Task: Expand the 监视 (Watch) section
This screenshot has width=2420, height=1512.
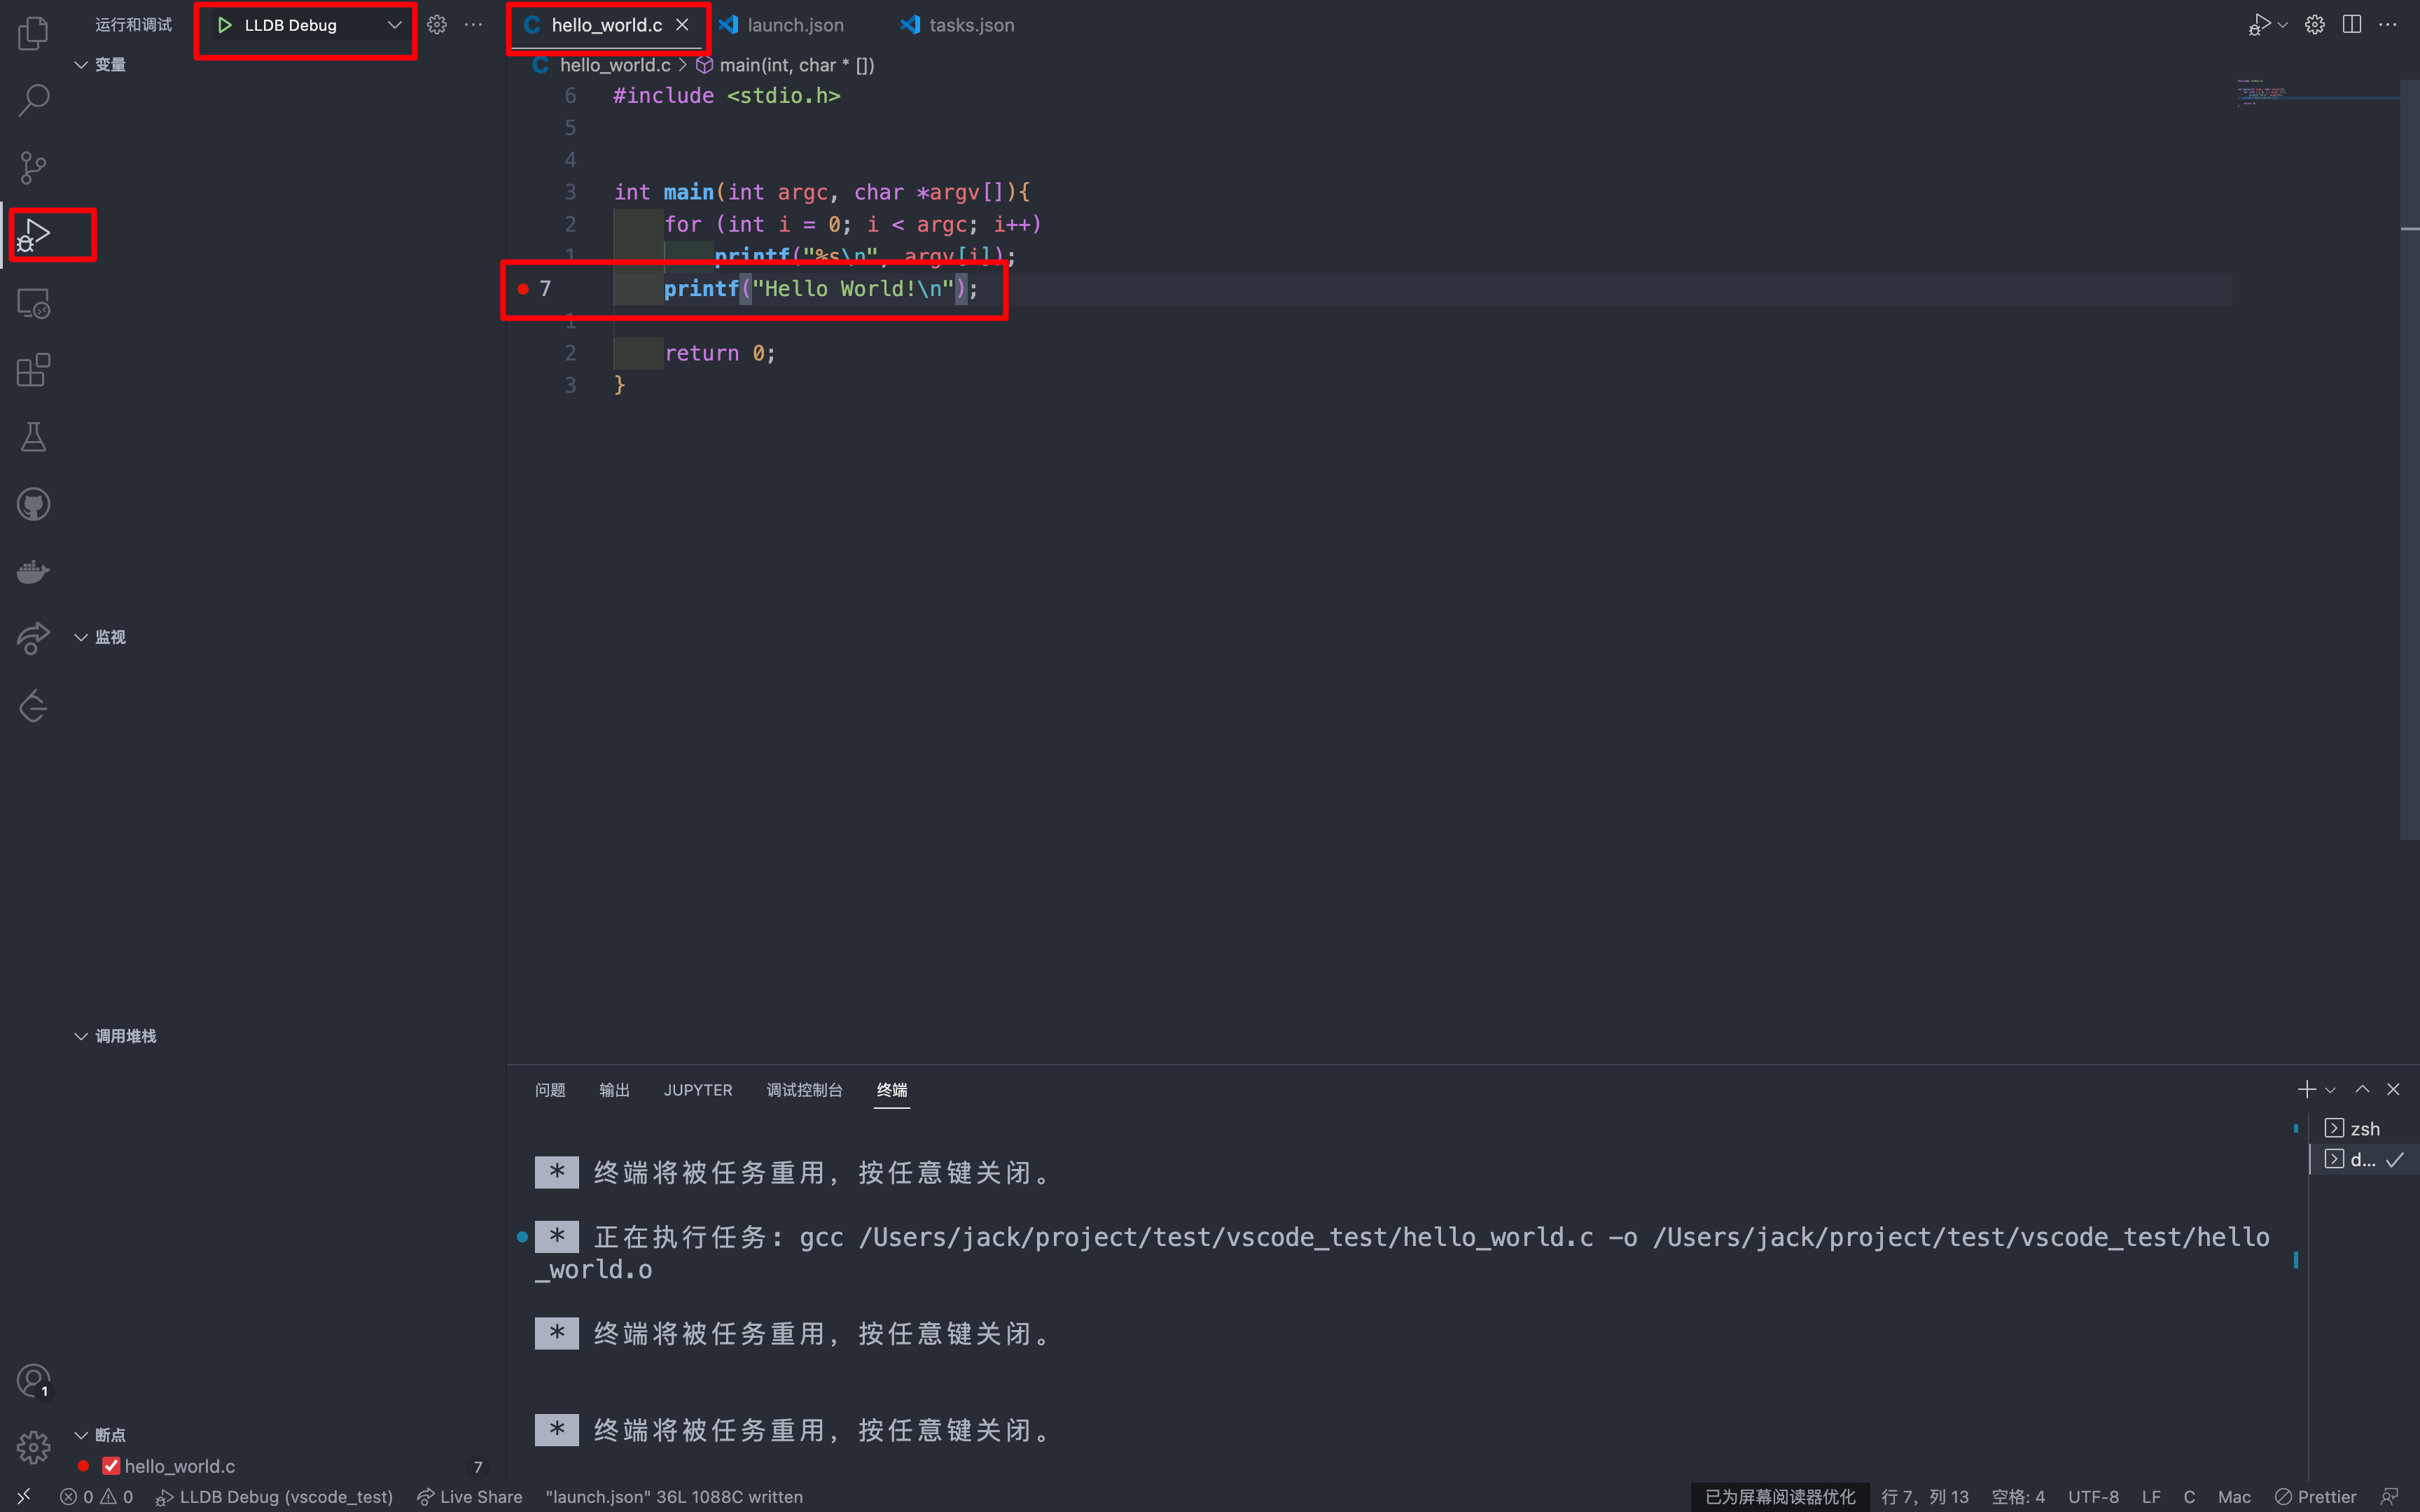Action: click(99, 636)
